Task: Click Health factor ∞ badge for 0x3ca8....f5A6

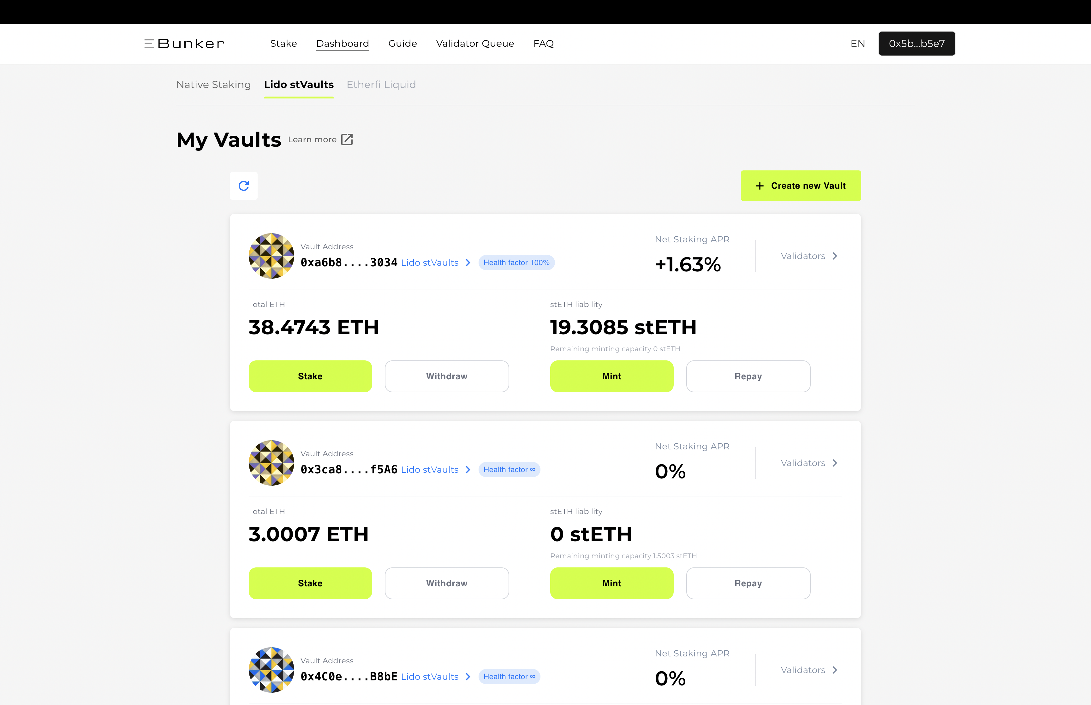Action: (x=509, y=469)
